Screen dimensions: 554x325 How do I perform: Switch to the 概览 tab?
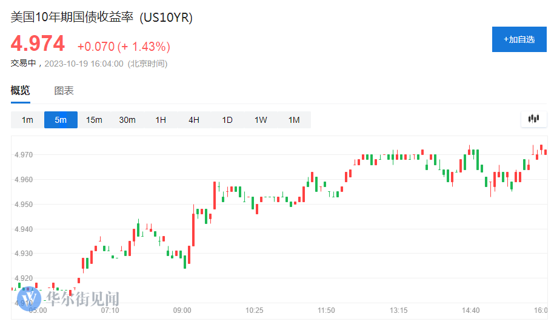tap(20, 91)
